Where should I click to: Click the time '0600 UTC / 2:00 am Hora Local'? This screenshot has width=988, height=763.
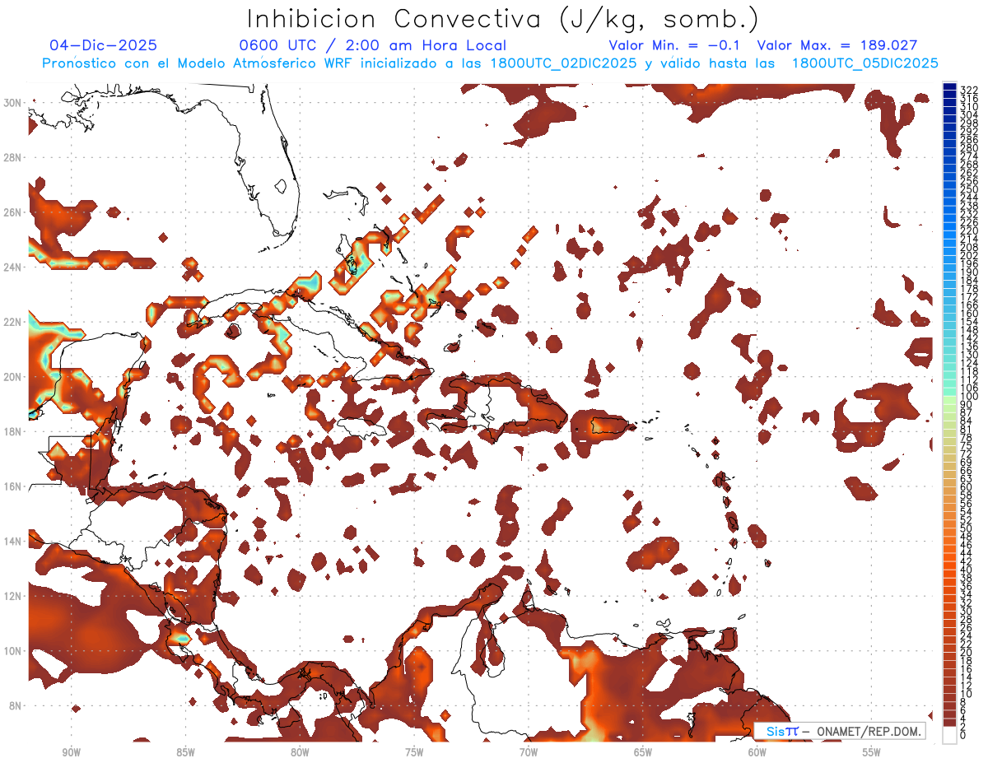pyautogui.click(x=372, y=45)
